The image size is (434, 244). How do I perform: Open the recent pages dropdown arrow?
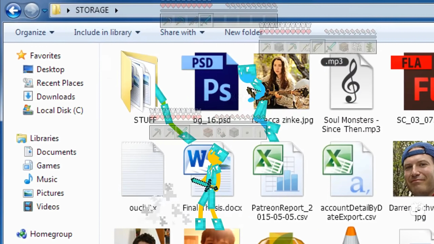(x=44, y=11)
